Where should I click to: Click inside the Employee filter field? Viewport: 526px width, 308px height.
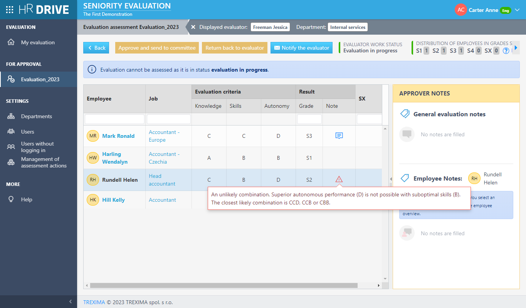point(114,119)
